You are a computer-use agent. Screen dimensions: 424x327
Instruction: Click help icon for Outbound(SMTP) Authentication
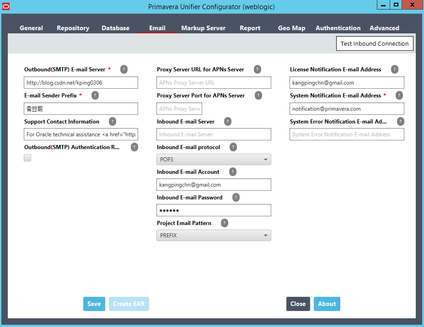[134, 147]
